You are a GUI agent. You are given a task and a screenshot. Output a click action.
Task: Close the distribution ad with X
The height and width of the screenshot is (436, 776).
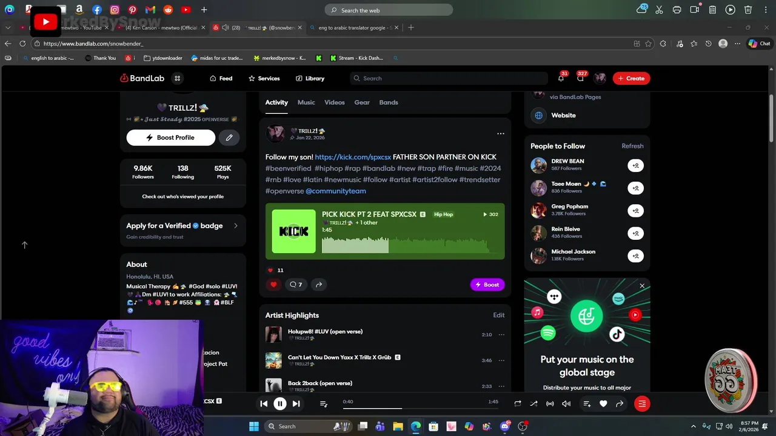[642, 286]
